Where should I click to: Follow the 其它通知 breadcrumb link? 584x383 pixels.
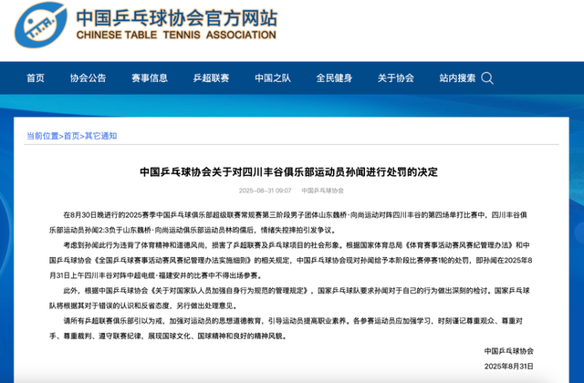point(101,136)
